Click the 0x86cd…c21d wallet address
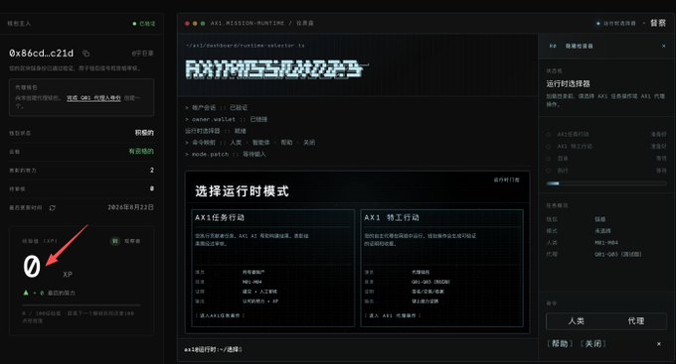This screenshot has width=676, height=364. (42, 54)
